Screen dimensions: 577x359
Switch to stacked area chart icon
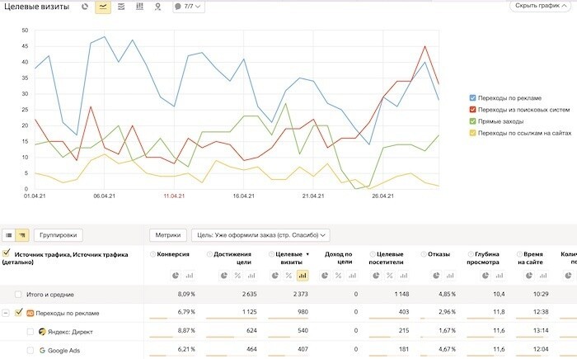[121, 7]
